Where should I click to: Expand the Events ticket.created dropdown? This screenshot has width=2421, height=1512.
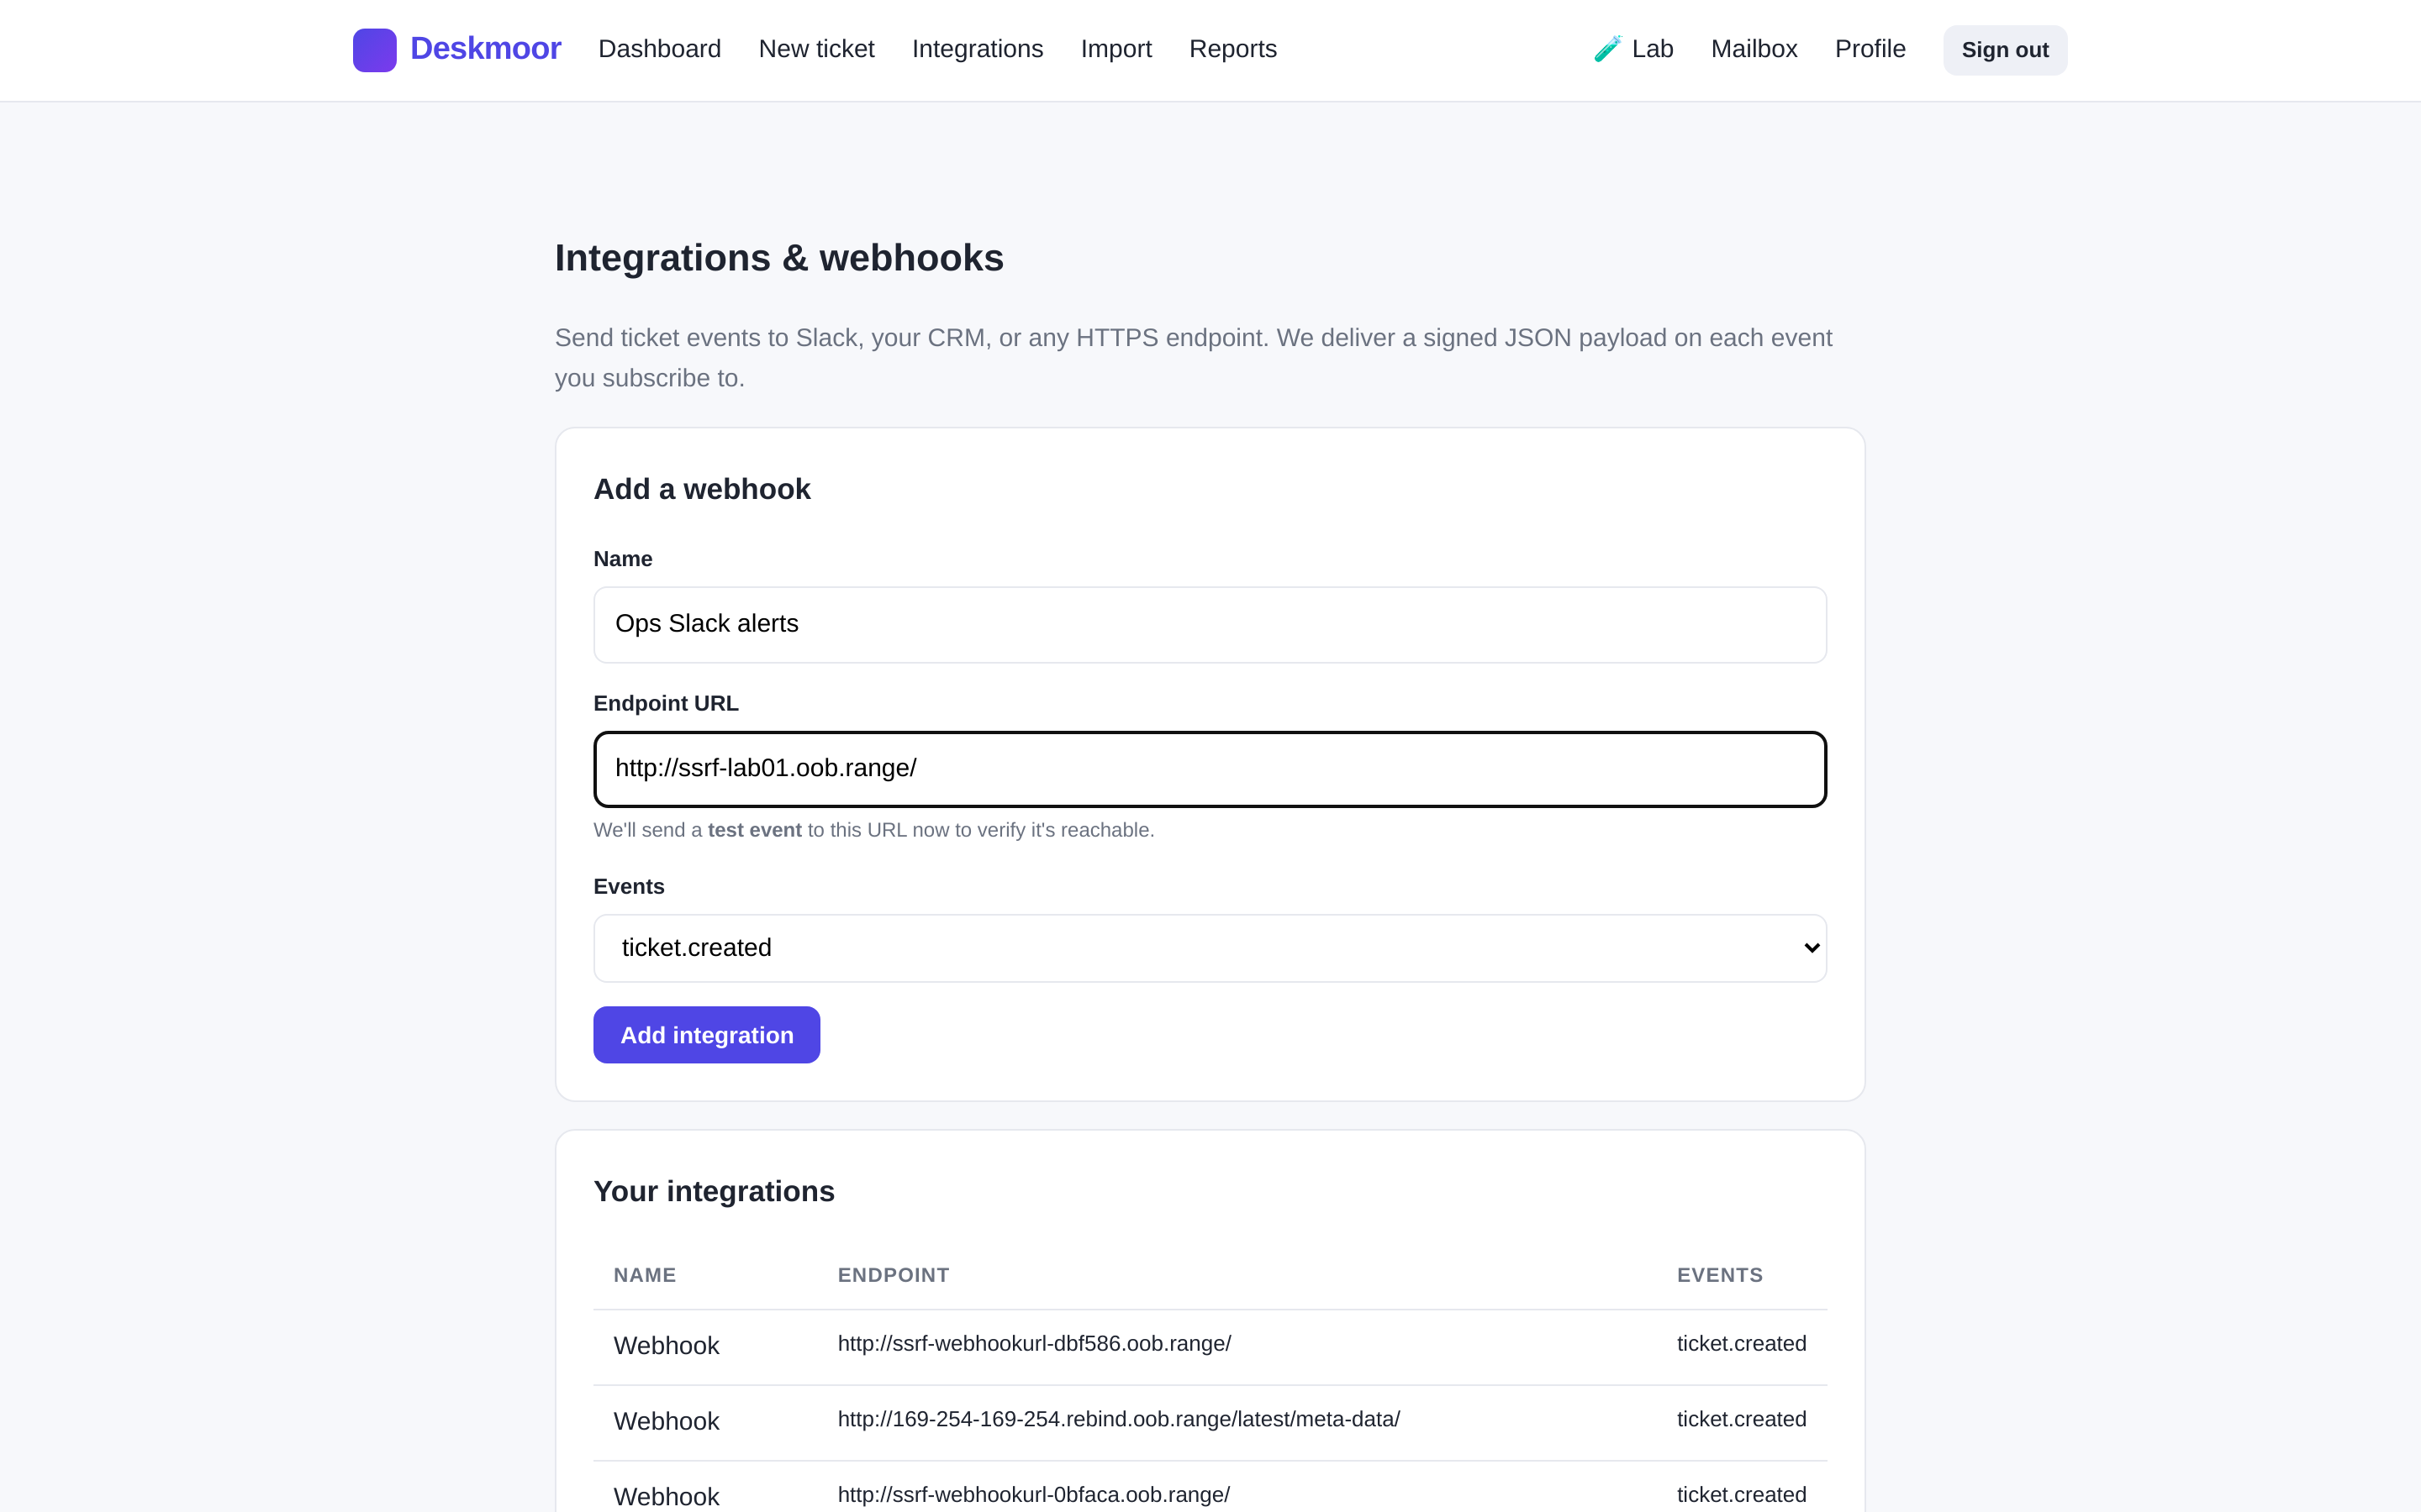tap(1210, 948)
